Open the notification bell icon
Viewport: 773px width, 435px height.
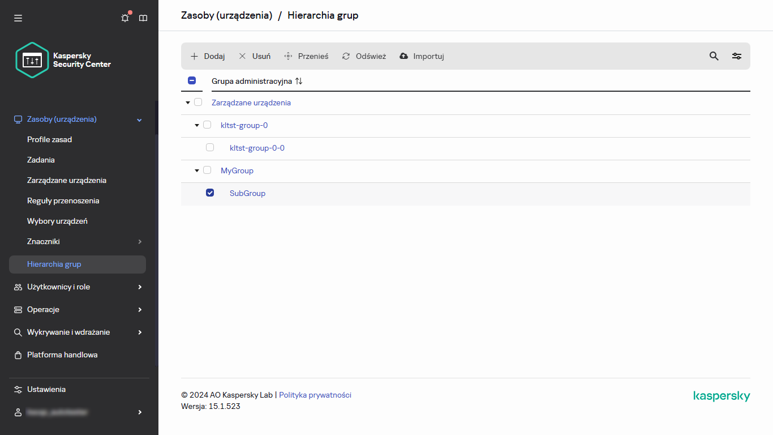click(124, 18)
